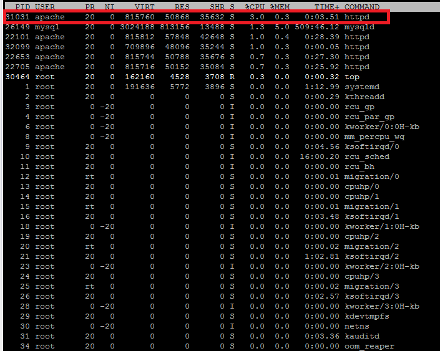This screenshot has width=440, height=351.
Task: Click the ksoftirqd/1 command
Action: [372, 217]
